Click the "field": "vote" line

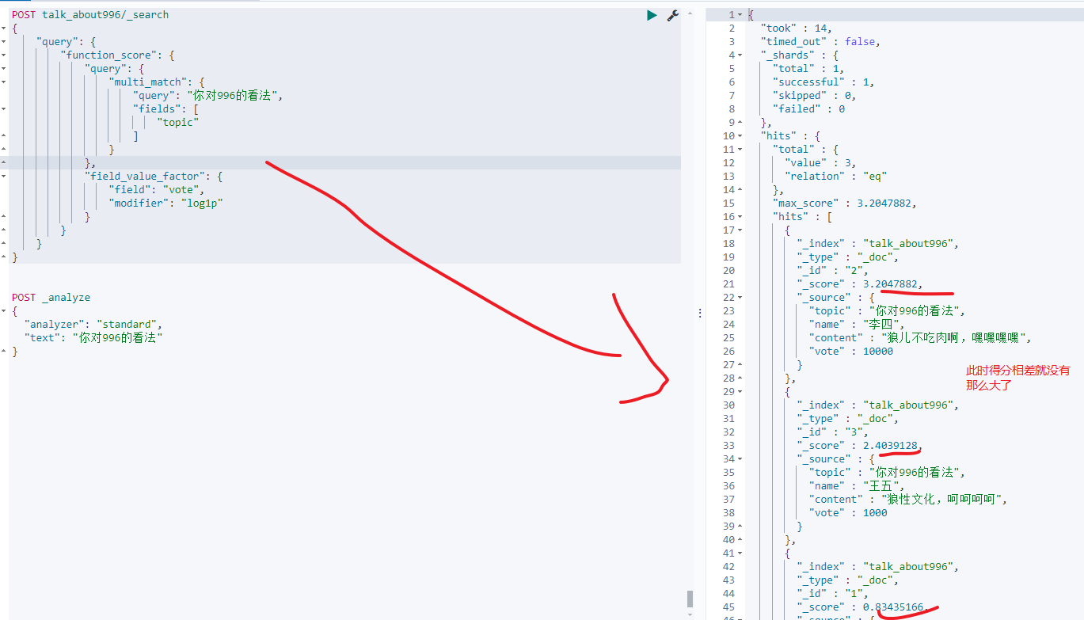[157, 190]
